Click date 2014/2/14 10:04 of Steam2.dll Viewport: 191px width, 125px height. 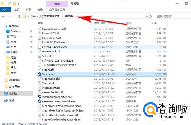[104, 83]
